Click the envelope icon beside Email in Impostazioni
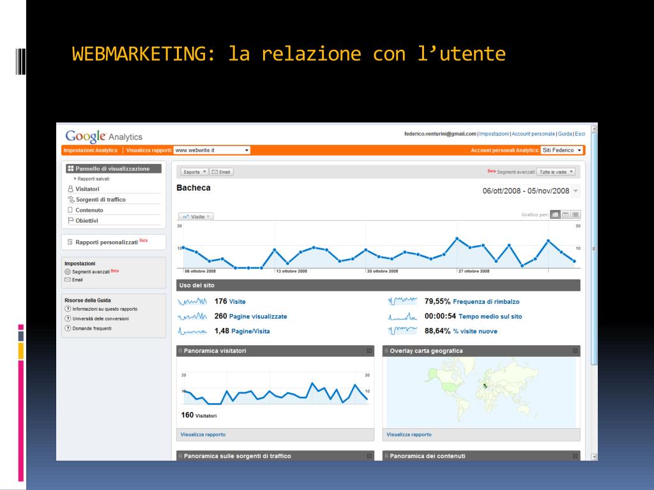The height and width of the screenshot is (490, 654). coord(68,279)
